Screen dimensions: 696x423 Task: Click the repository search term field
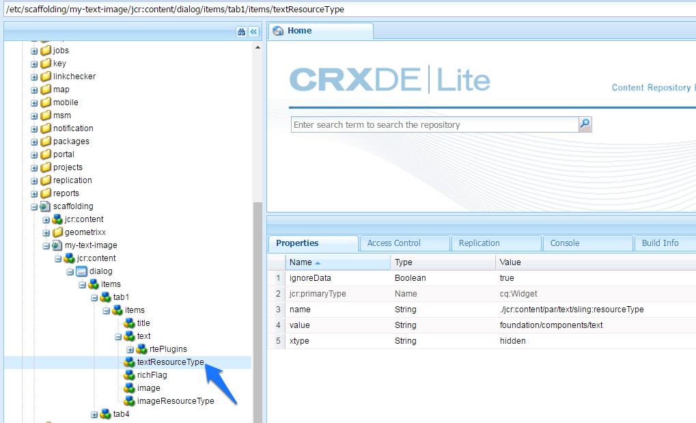435,124
